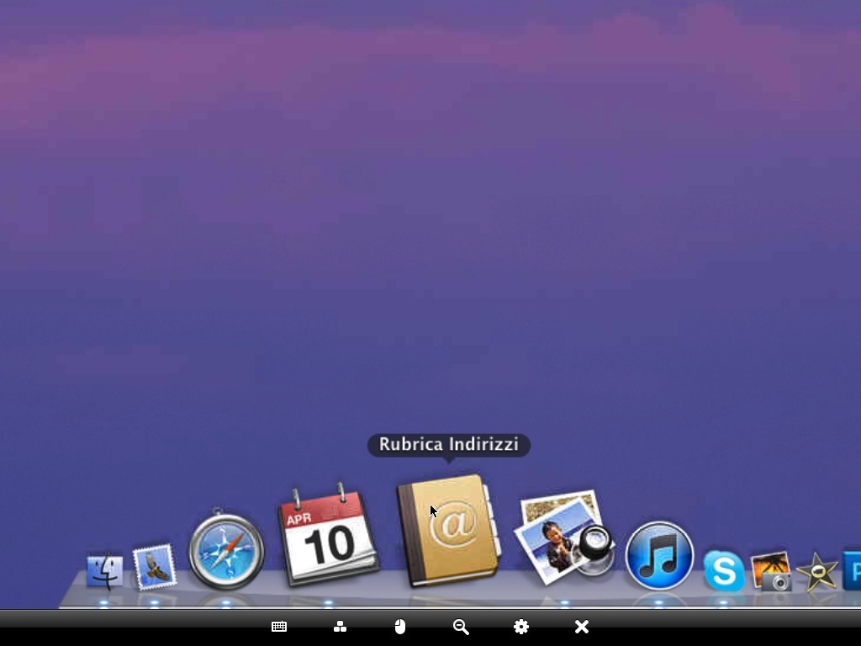Image resolution: width=861 pixels, height=646 pixels.
Task: Open the Safari compass icon
Action: coord(226,550)
